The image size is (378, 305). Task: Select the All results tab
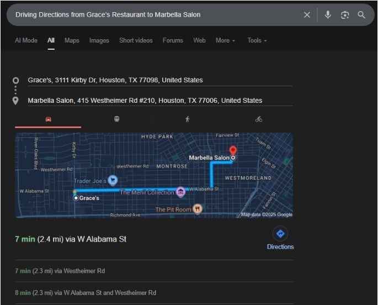pyautogui.click(x=51, y=40)
